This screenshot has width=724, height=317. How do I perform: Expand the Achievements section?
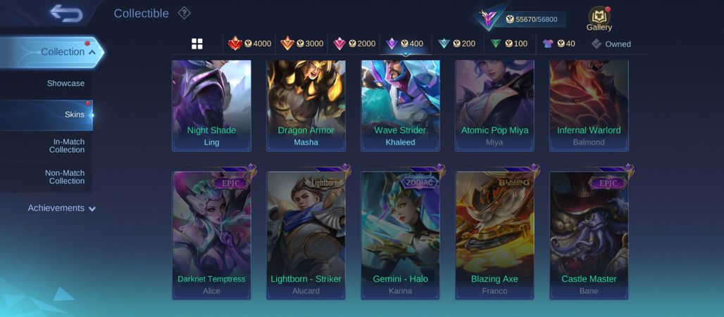(61, 208)
